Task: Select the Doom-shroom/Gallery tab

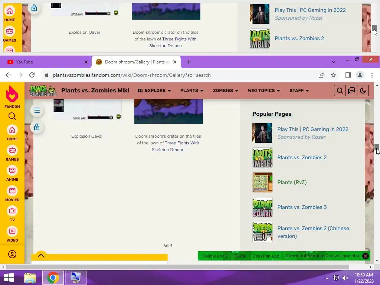Action: pos(136,62)
